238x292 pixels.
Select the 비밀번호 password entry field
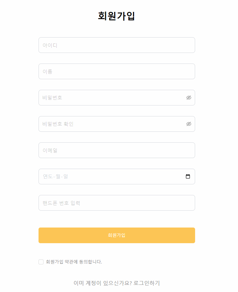110,98
